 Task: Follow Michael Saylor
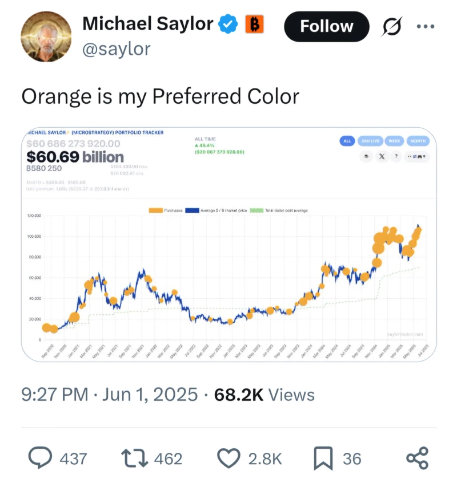(x=327, y=26)
